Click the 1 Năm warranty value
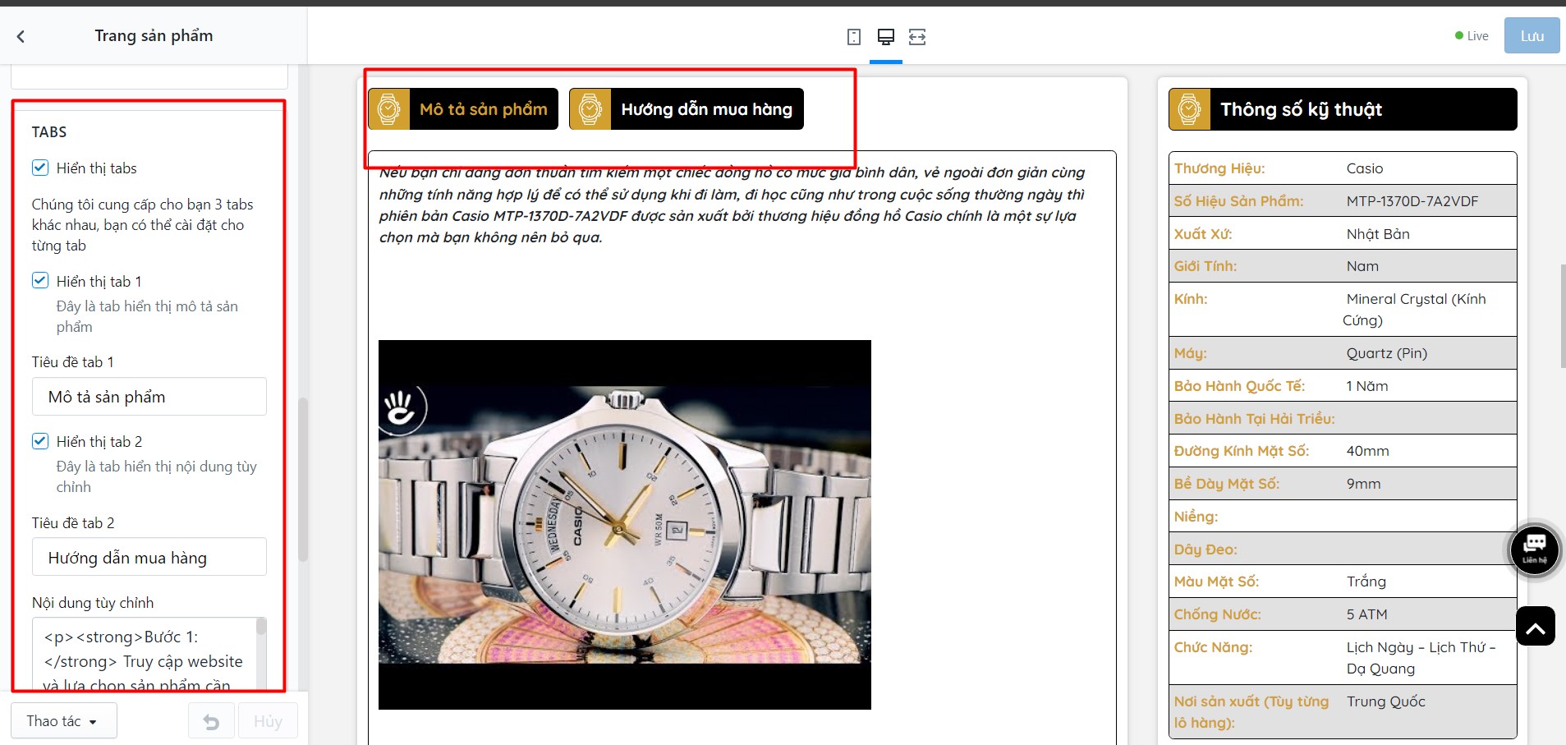Viewport: 1566px width, 745px height. pyautogui.click(x=1367, y=386)
